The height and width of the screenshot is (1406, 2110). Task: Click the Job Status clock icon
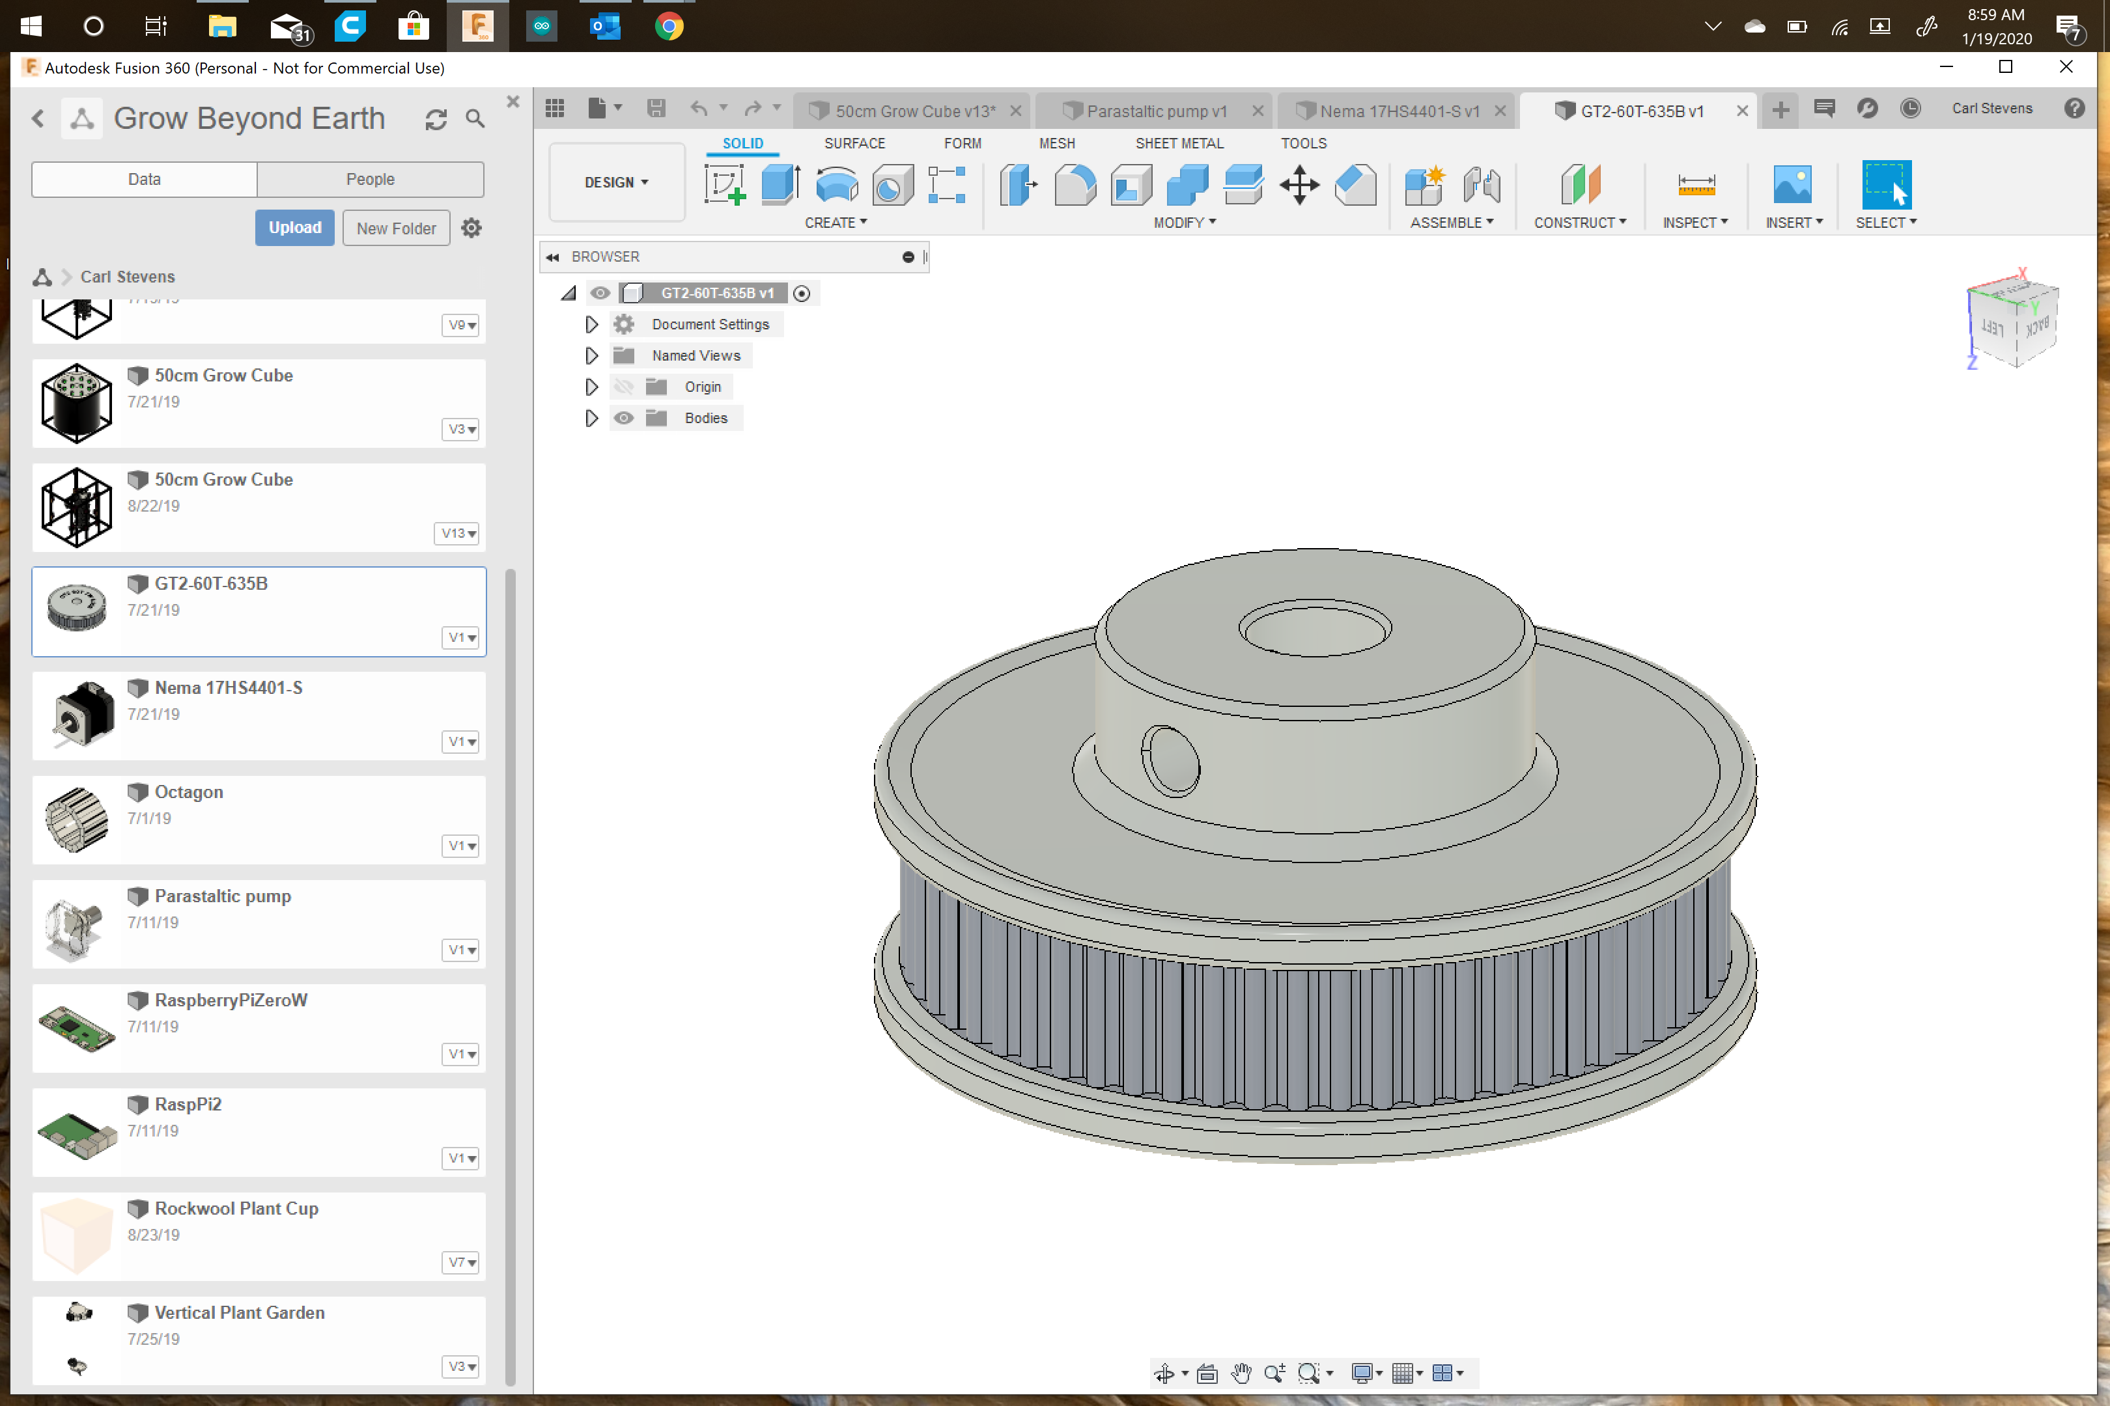[1910, 109]
